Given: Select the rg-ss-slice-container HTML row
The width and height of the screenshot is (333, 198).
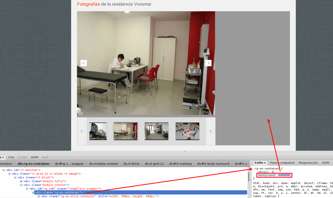Looking at the screenshot, I should point(100,196).
